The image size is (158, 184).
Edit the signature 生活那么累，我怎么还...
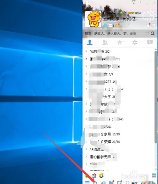(120, 19)
